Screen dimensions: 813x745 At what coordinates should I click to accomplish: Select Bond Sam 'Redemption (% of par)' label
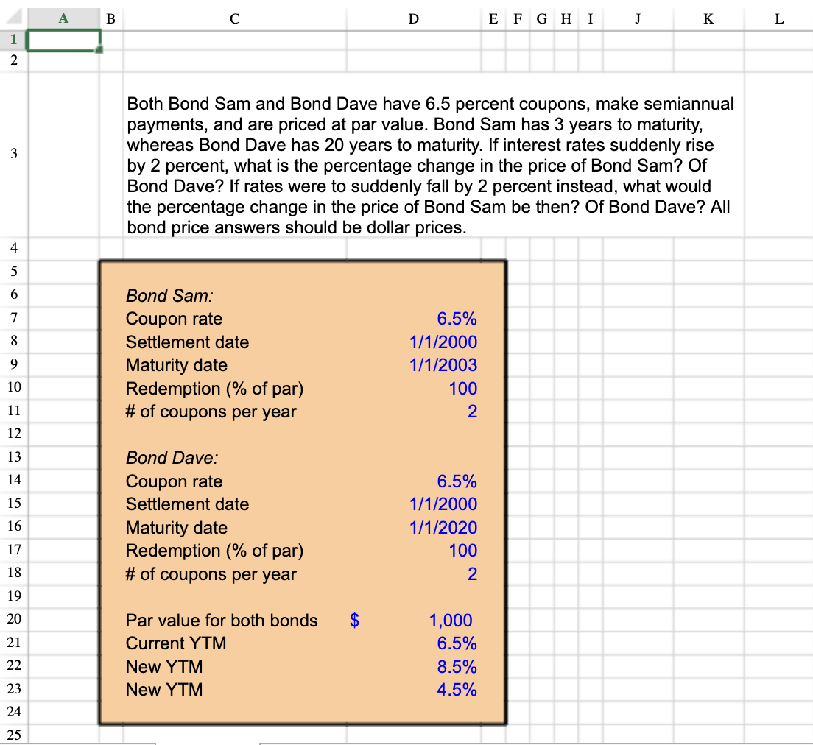click(214, 388)
